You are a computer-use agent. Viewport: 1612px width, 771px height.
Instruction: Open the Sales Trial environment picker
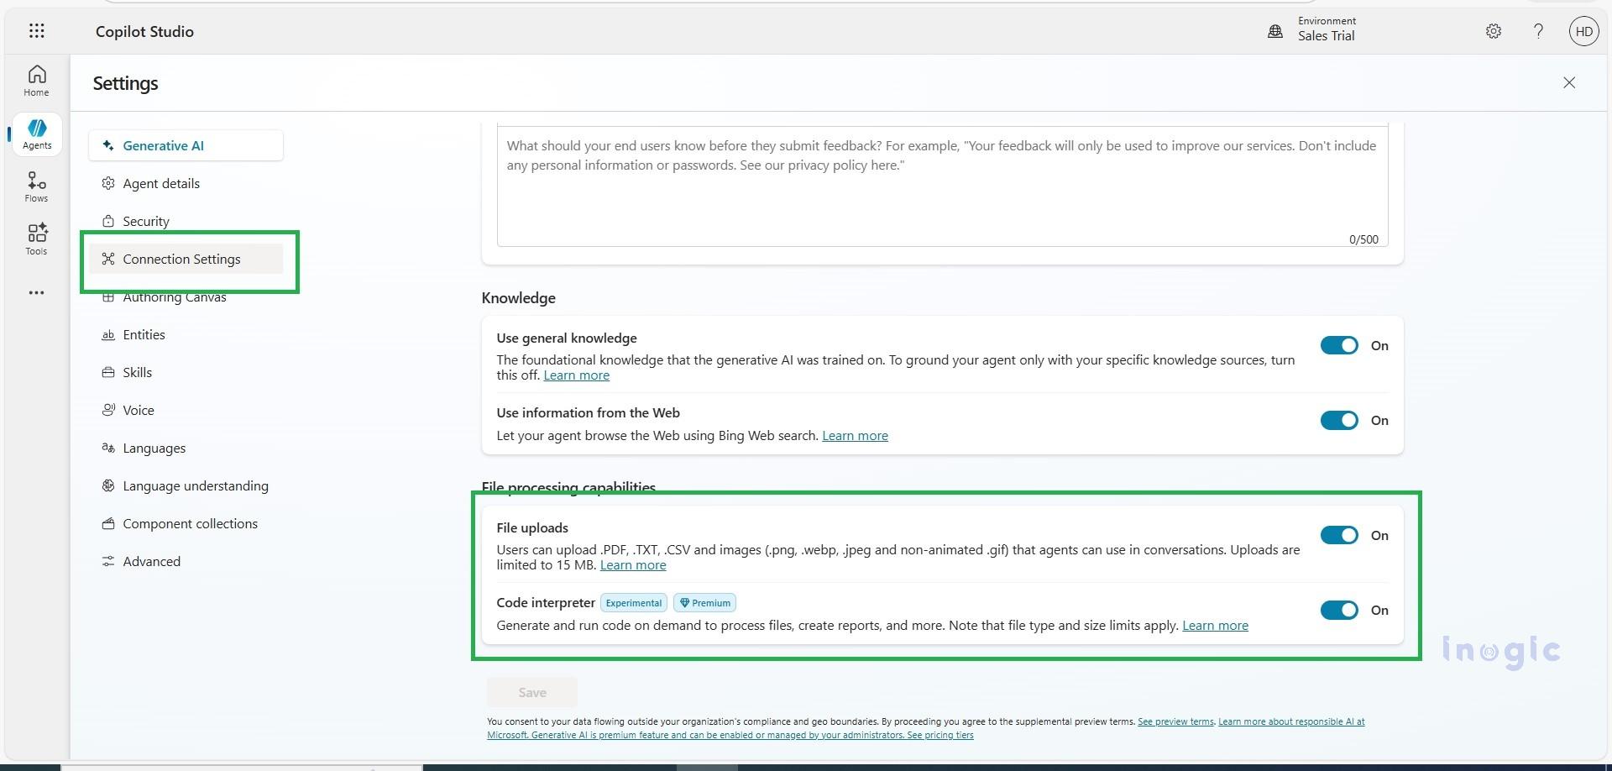tap(1327, 35)
